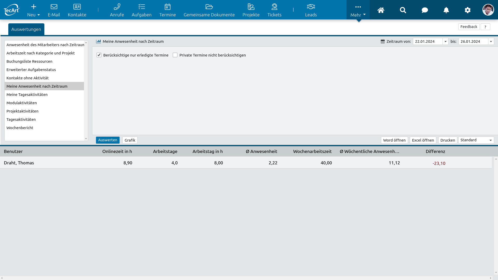This screenshot has height=280, width=498.
Task: Open Gemeinsame Dokumente folder icon
Action: click(x=209, y=7)
